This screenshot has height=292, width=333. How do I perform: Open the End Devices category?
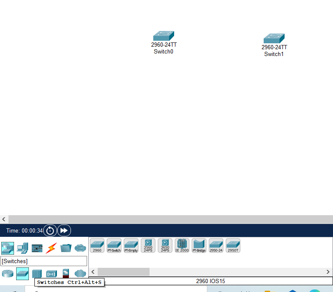pyautogui.click(x=22, y=248)
